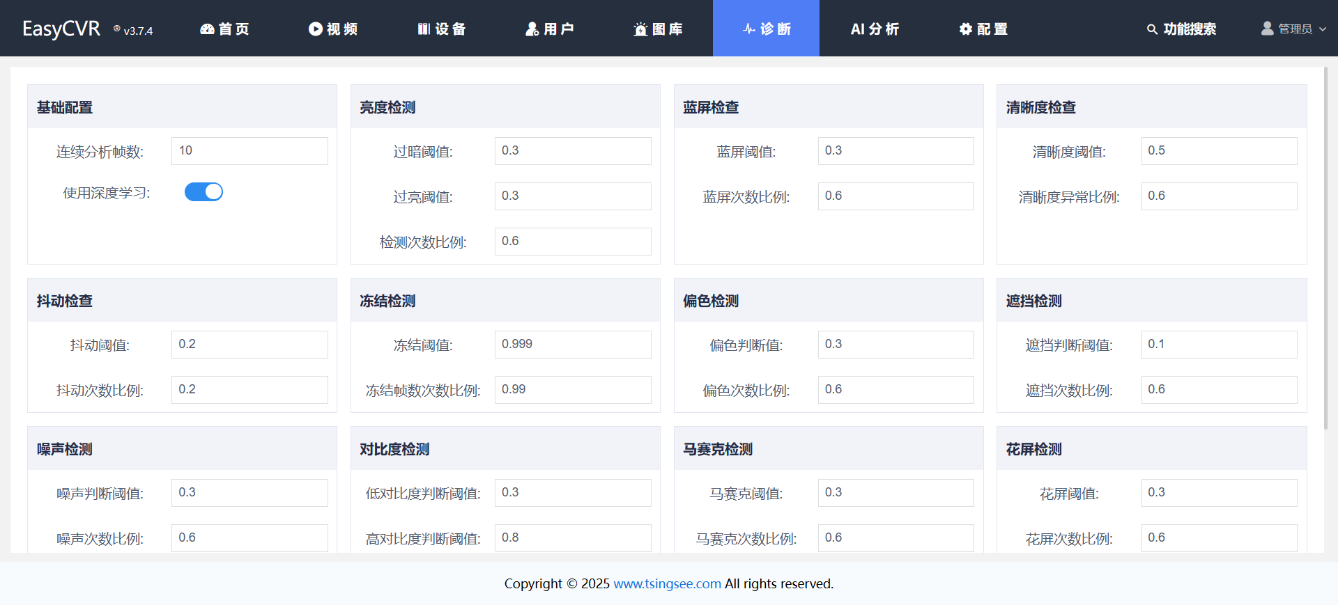Click the 高对比度判断阈值 input field
Screen dimensions: 1338x605
[572, 538]
